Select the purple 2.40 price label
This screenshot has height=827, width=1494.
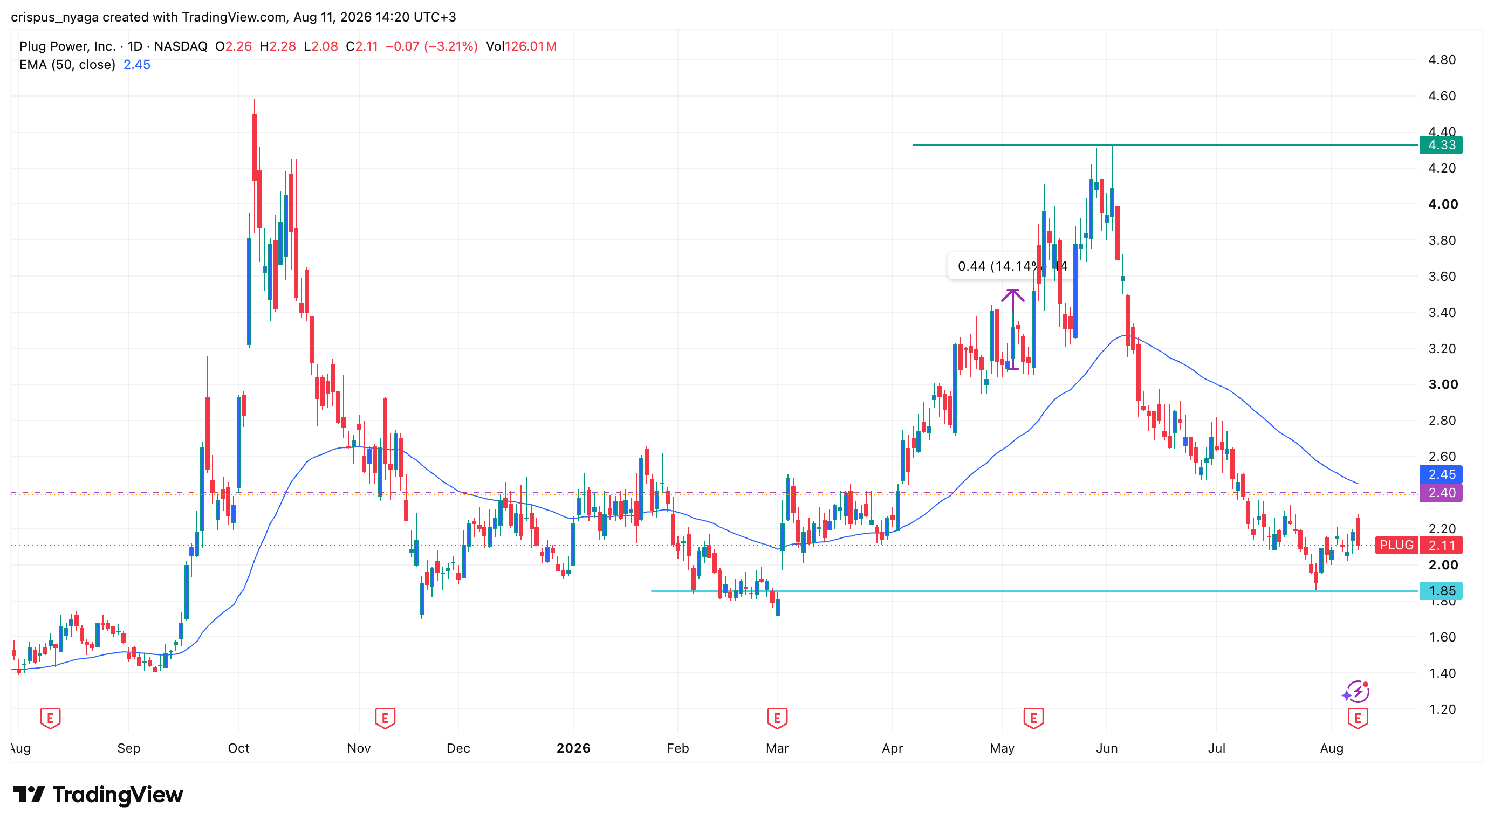(x=1441, y=493)
